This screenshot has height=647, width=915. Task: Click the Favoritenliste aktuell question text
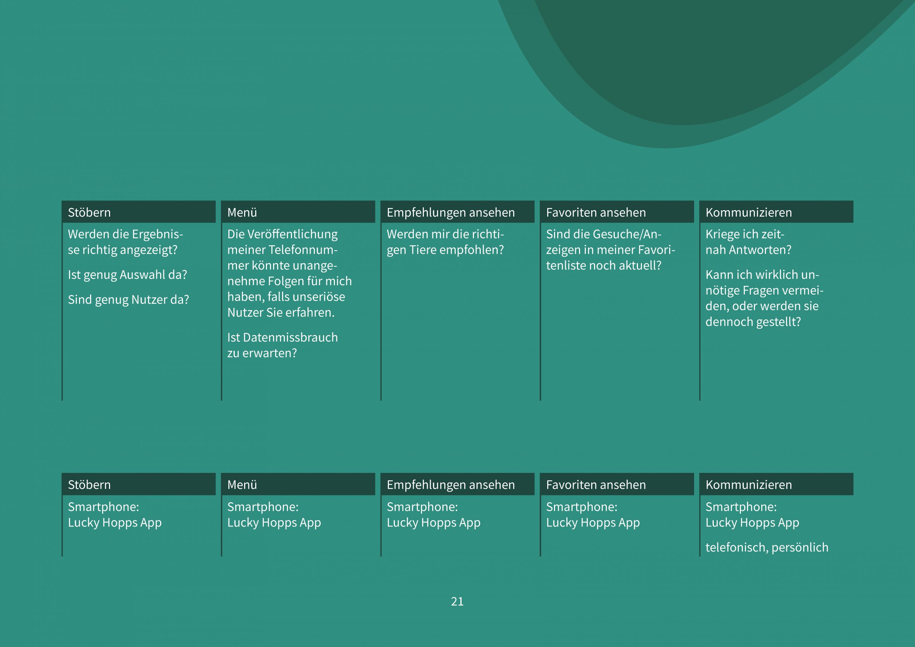(610, 250)
